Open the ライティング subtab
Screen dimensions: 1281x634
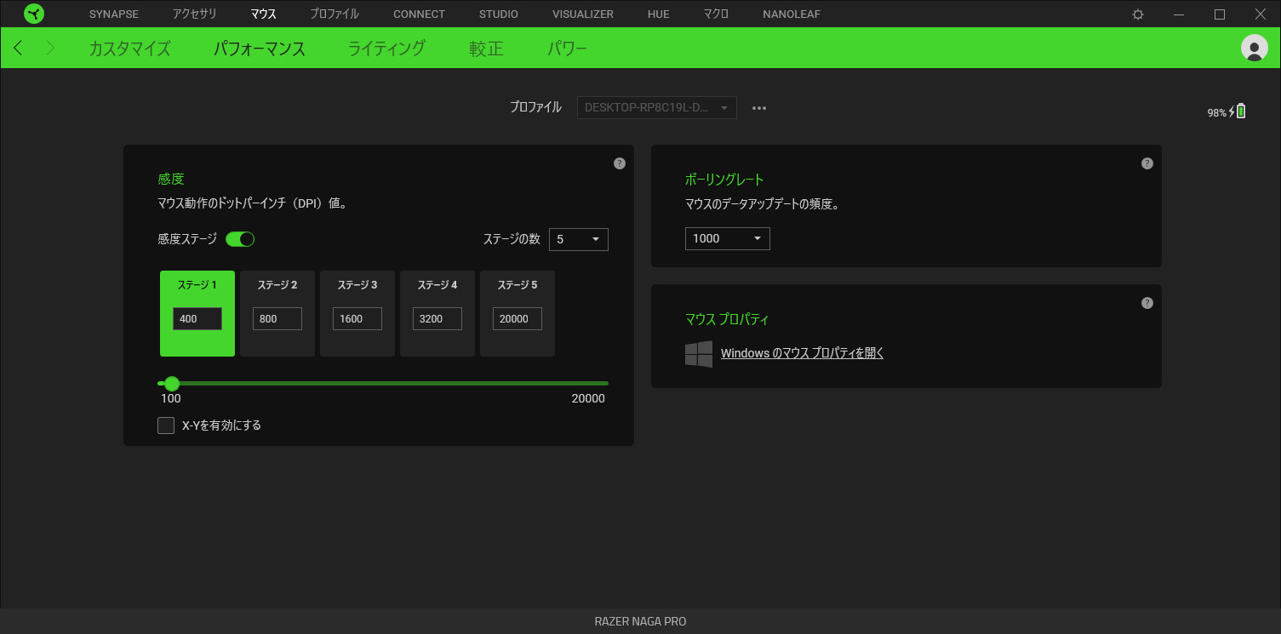click(386, 49)
